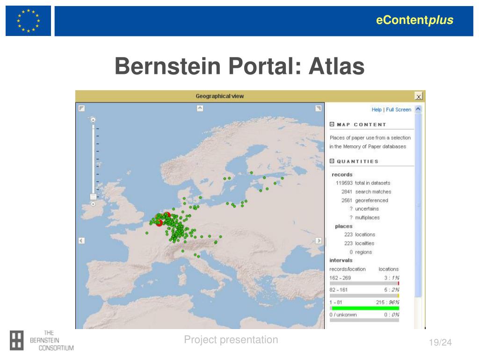The width and height of the screenshot is (479, 359).
Task: Open the Full Screen link
Action: 399,109
